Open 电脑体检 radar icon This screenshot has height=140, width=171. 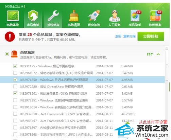coord(13,16)
